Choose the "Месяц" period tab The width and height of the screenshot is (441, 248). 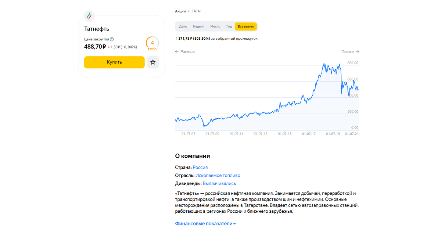point(215,27)
